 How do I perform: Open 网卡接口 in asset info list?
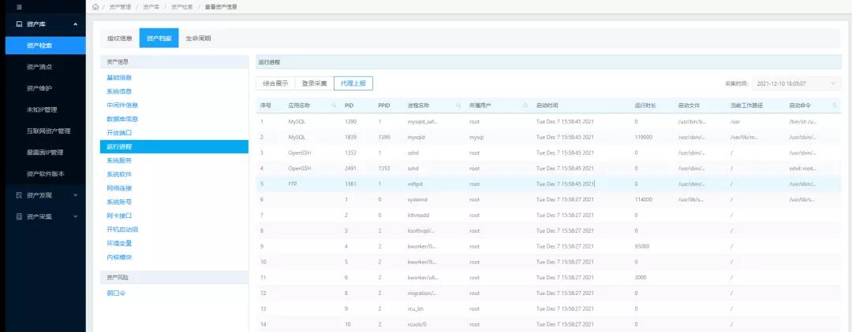[x=119, y=216]
